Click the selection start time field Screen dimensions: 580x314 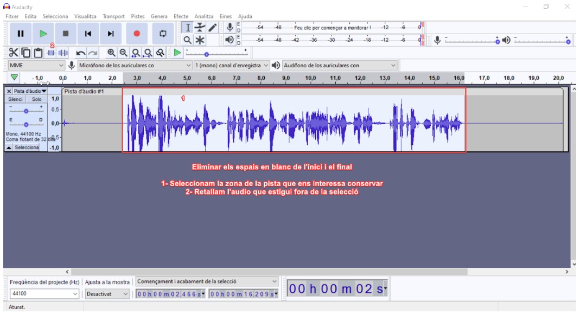(x=169, y=294)
